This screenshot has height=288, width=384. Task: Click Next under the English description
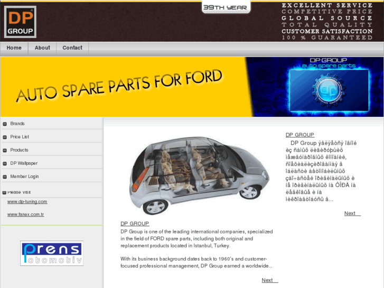coord(269,280)
